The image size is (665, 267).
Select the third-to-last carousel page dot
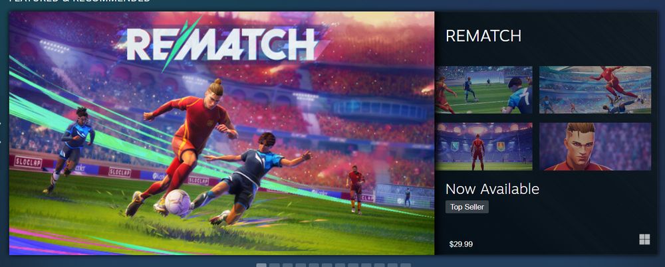coord(380,265)
